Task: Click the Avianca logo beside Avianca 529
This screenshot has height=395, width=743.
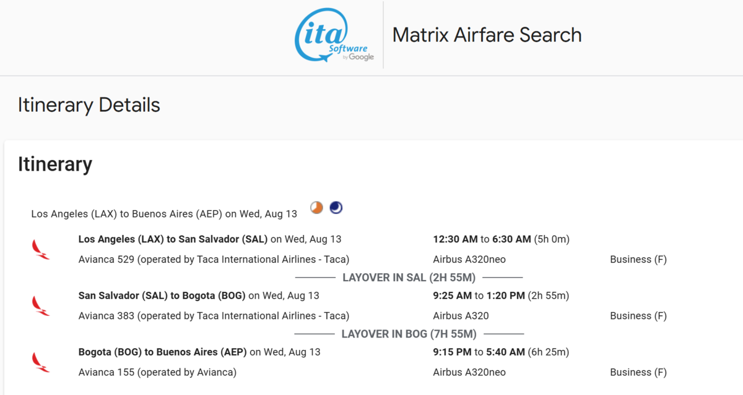Action: [41, 249]
